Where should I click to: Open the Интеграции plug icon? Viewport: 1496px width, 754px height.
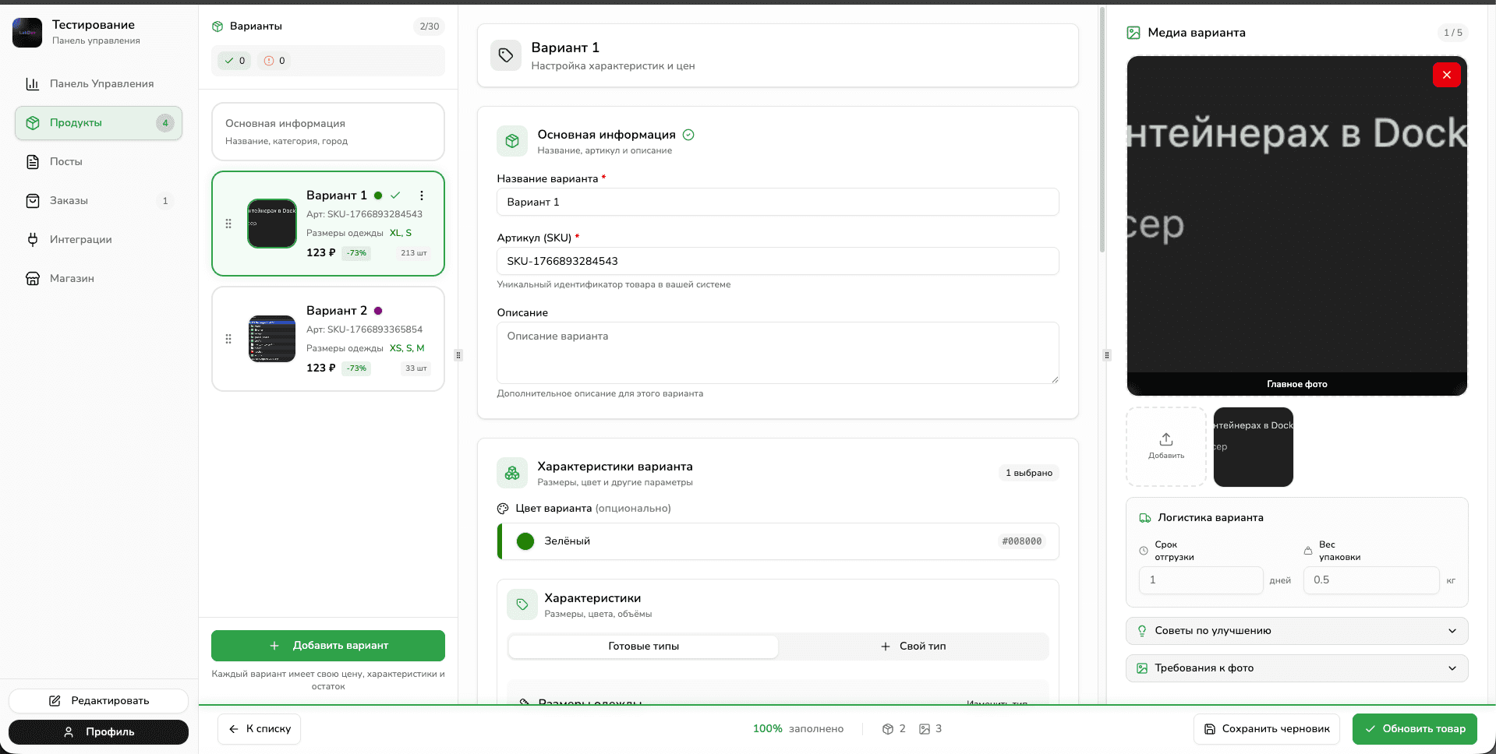tap(33, 239)
